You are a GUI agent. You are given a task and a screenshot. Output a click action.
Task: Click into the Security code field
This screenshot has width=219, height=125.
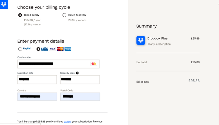point(80,79)
